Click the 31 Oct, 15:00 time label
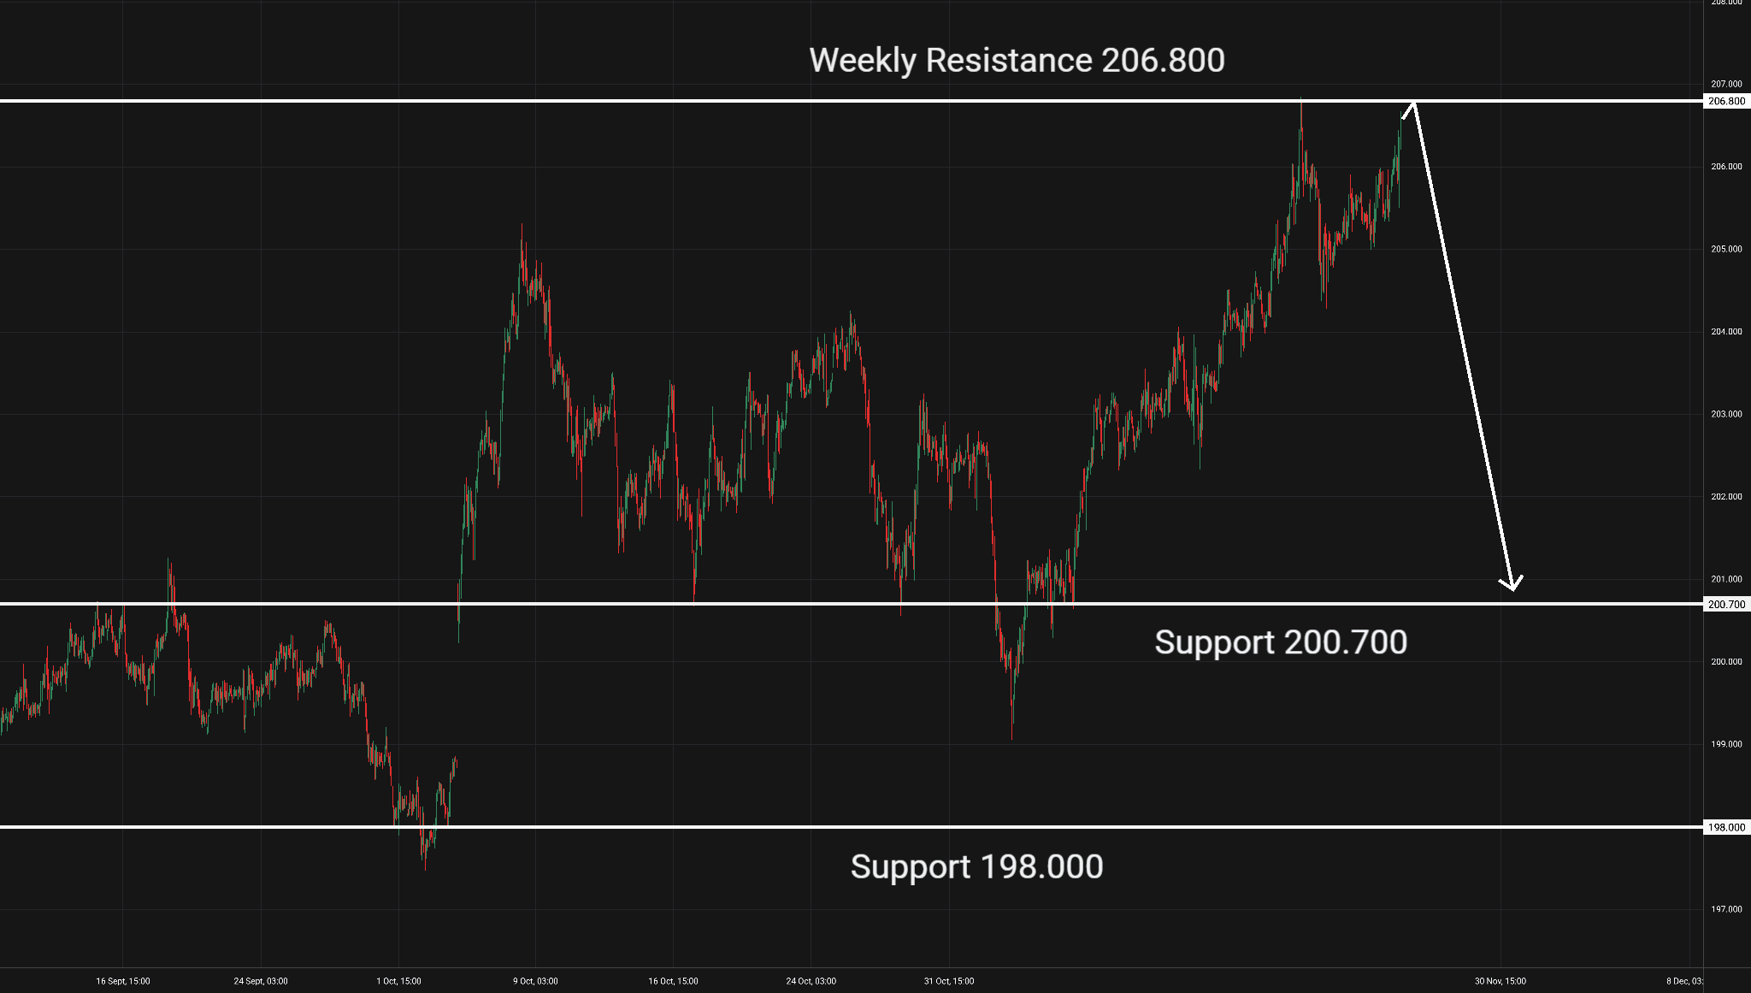 949,981
